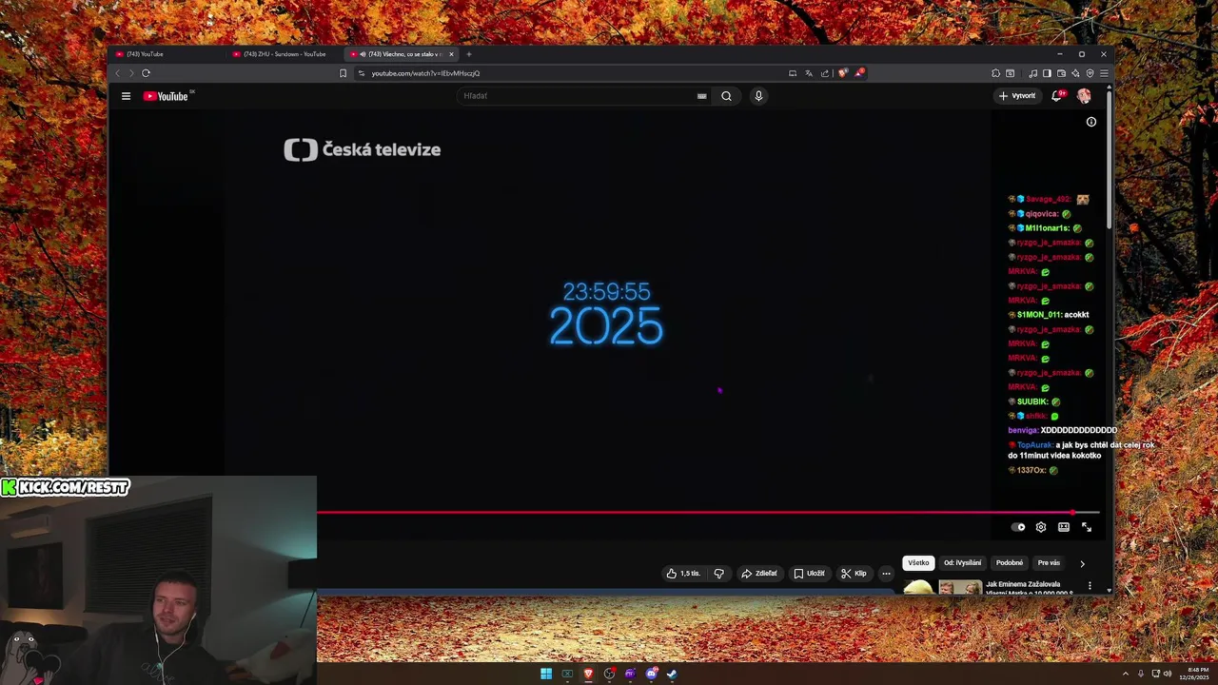Switch to the first YouTube tab
The image size is (1218, 685).
(x=167, y=54)
